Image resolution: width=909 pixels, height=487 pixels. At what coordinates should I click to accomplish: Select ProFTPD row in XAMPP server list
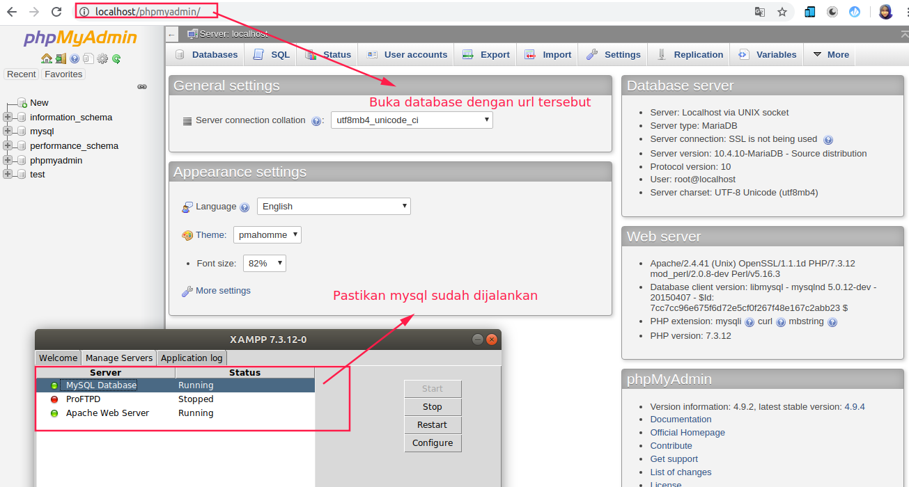coord(175,399)
